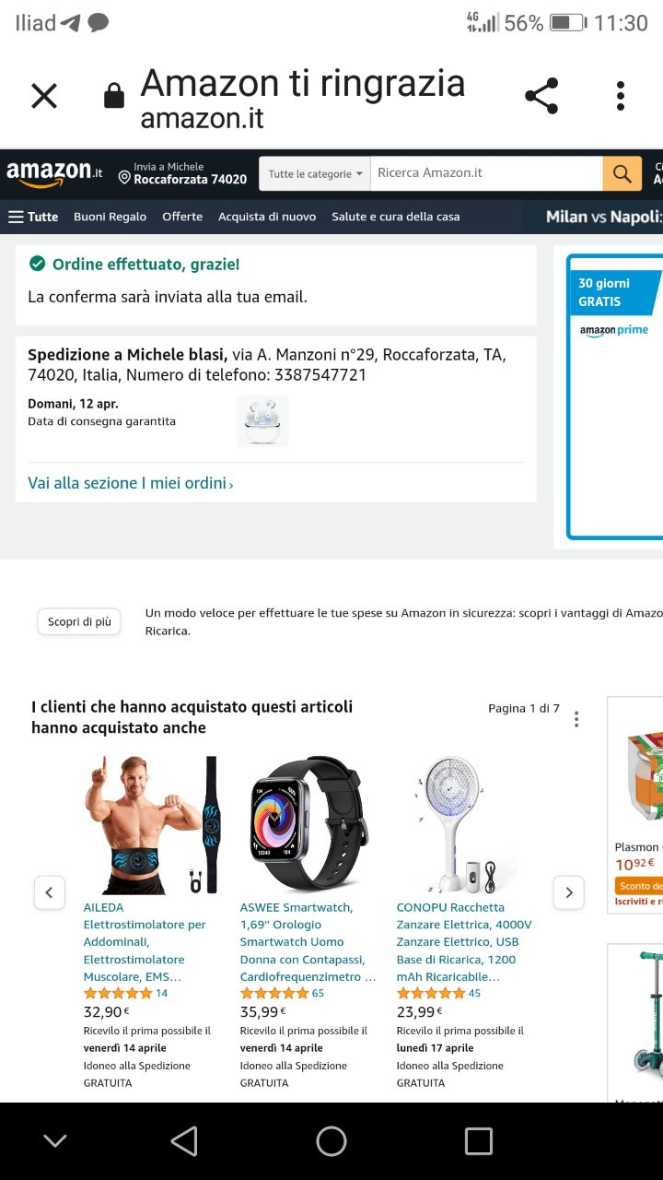Go to previous carousel page with left chevron

pyautogui.click(x=50, y=892)
